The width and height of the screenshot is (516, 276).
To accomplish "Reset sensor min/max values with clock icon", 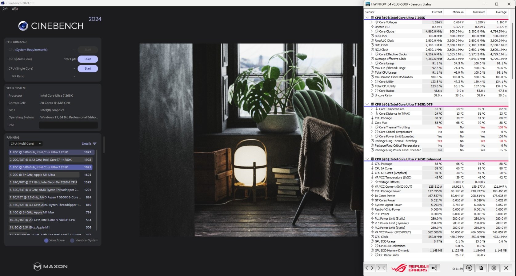I will pyautogui.click(x=469, y=268).
